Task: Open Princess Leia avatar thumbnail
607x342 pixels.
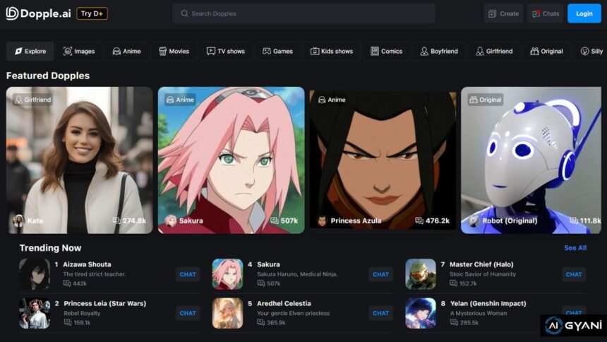Action: coord(35,313)
